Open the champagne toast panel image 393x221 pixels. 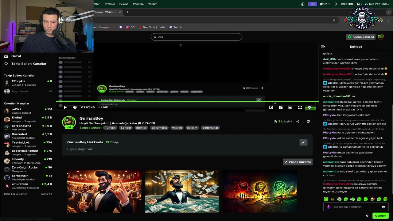point(104,191)
